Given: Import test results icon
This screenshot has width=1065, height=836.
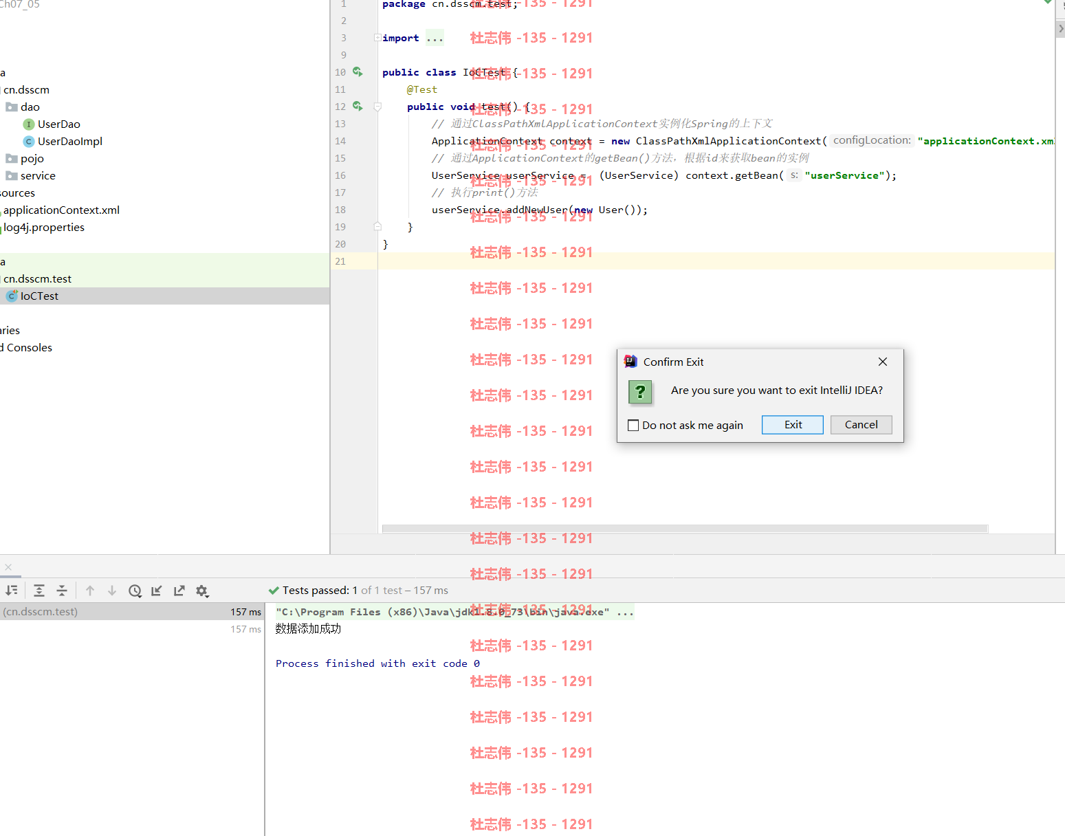Looking at the screenshot, I should point(157,591).
